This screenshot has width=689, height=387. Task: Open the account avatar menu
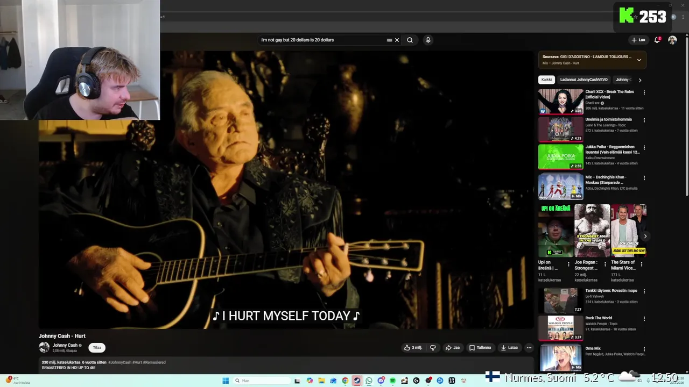[672, 40]
